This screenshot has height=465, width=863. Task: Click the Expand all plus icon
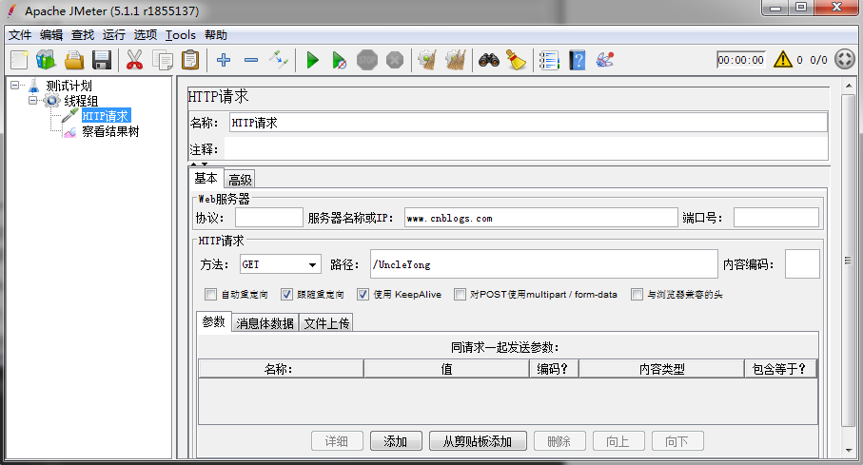coord(224,59)
